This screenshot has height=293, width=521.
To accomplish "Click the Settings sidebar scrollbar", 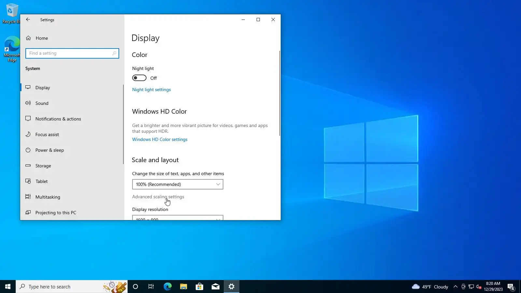I will (x=123, y=124).
